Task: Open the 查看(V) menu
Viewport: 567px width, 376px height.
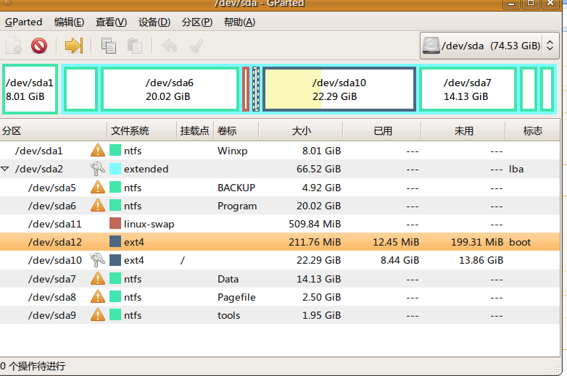Action: pyautogui.click(x=112, y=22)
